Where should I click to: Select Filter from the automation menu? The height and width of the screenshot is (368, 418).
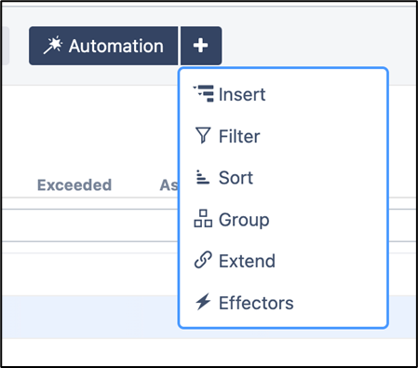[x=239, y=136]
